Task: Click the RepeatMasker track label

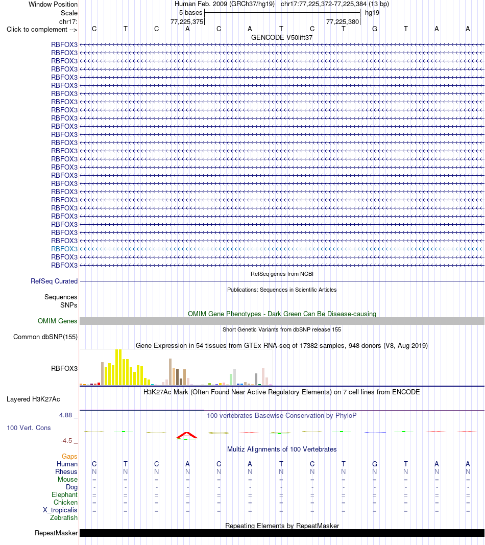Action: [56, 533]
